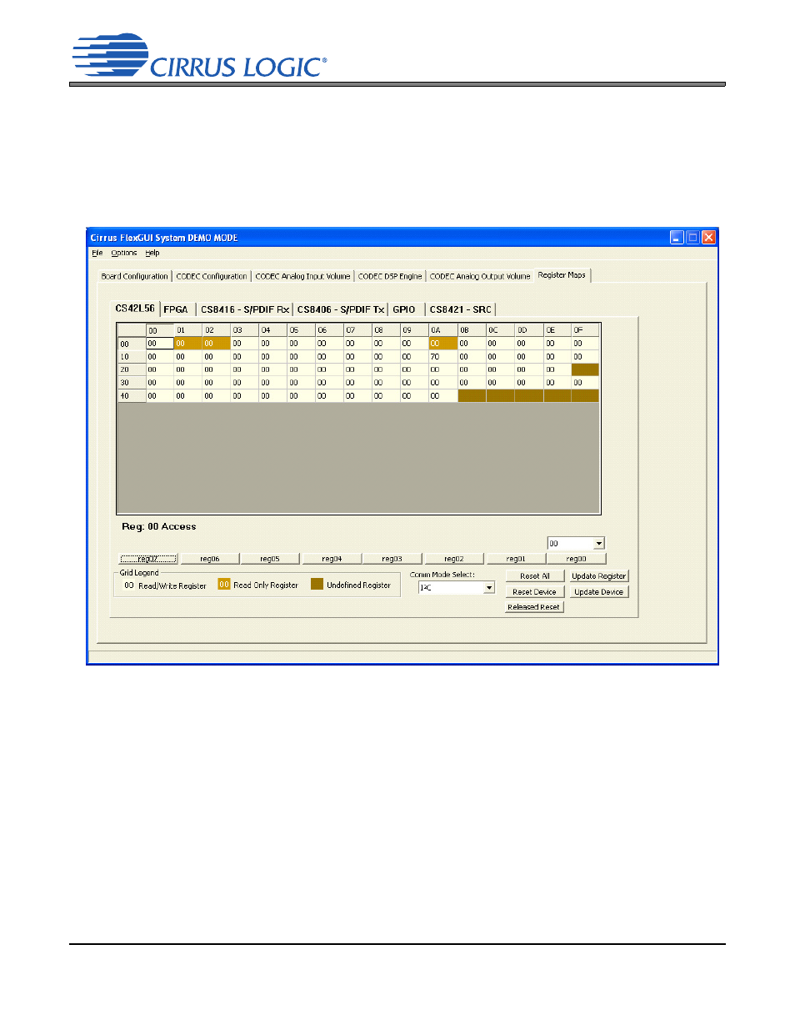This screenshot has width=795, height=1030.
Task: Click the reg03 bit button
Action: pos(392,559)
